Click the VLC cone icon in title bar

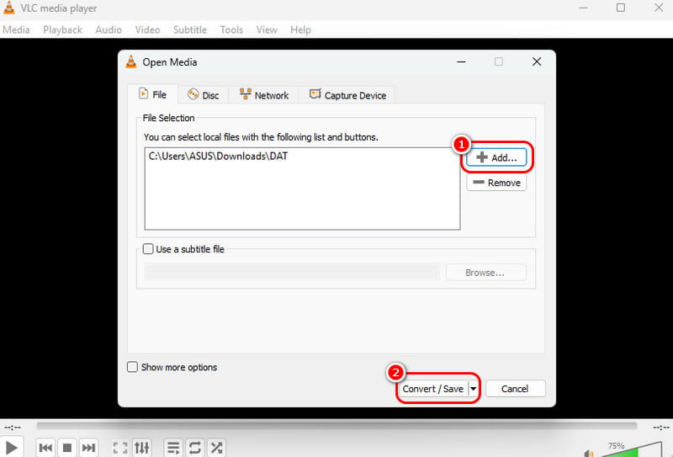pyautogui.click(x=8, y=8)
